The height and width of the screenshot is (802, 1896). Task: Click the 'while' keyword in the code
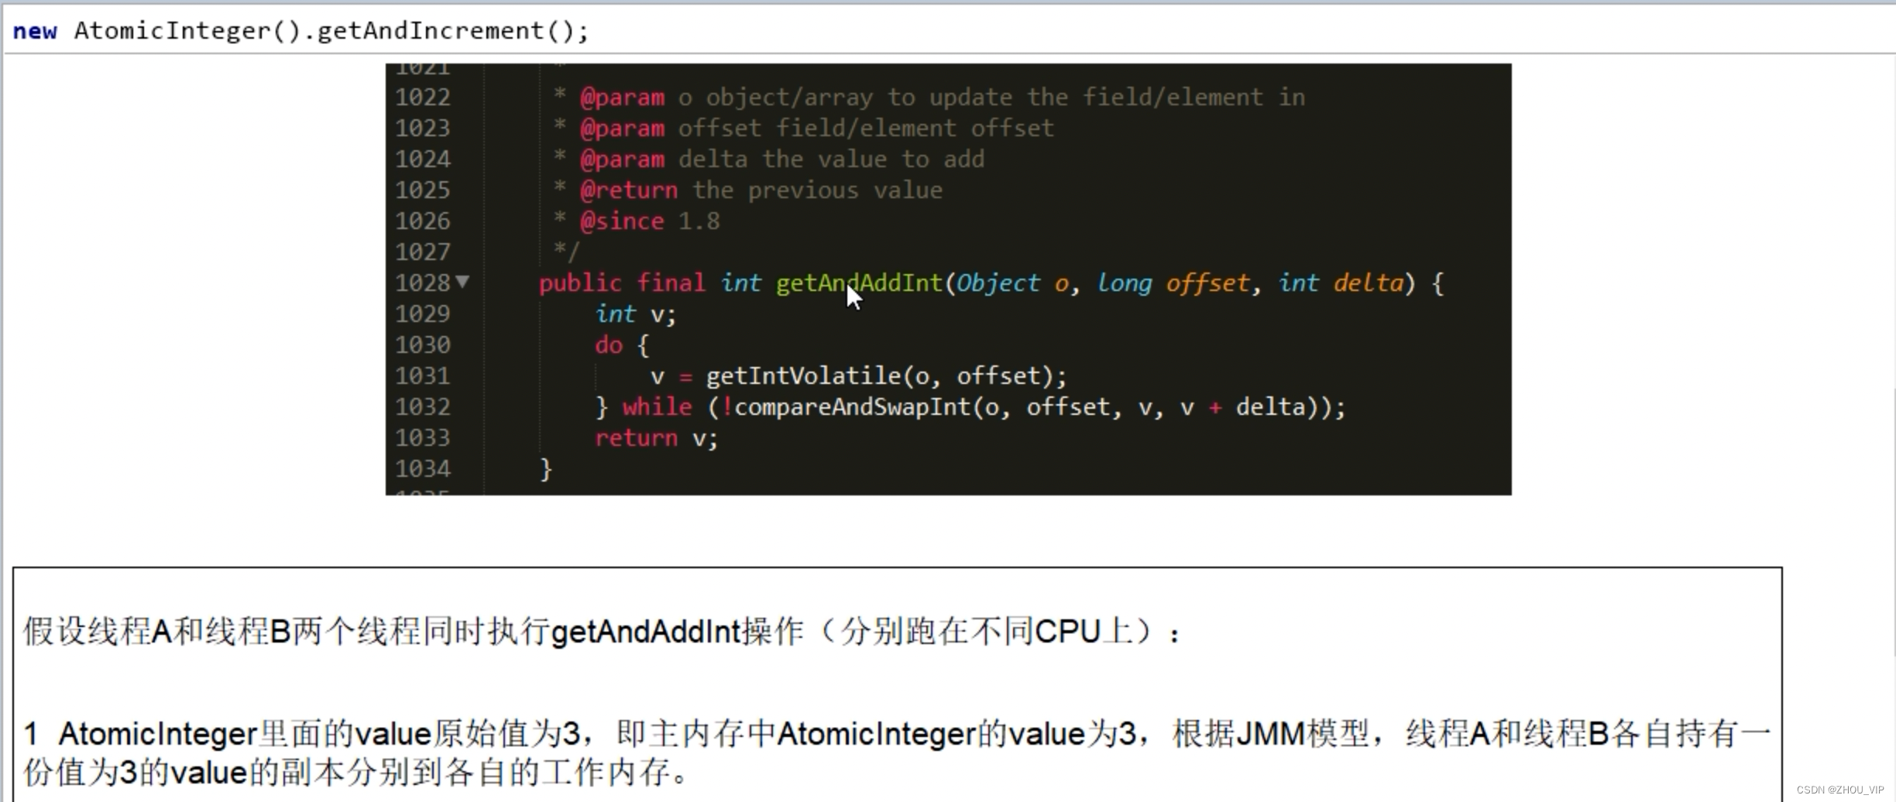(657, 406)
